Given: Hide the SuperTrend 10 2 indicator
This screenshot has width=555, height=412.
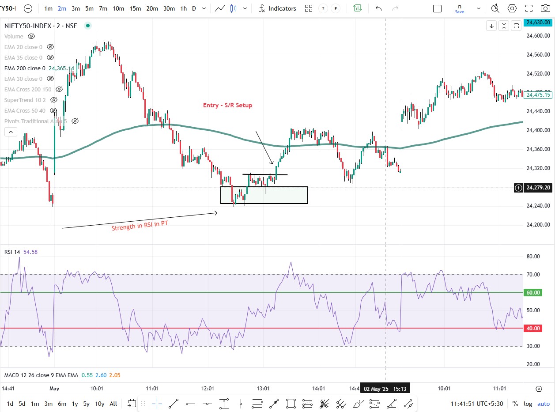Looking at the screenshot, I should (53, 100).
